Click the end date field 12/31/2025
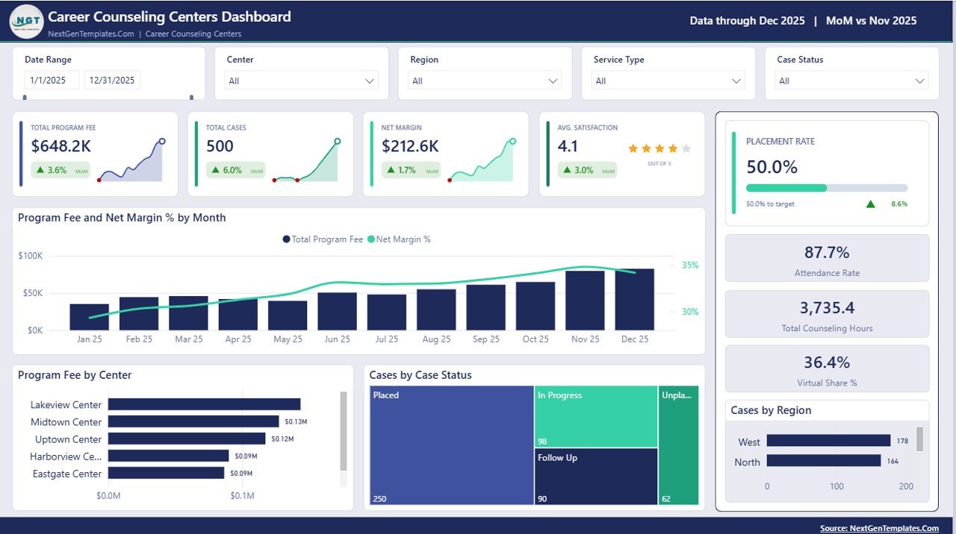Screen dimensions: 956x534 coord(112,81)
